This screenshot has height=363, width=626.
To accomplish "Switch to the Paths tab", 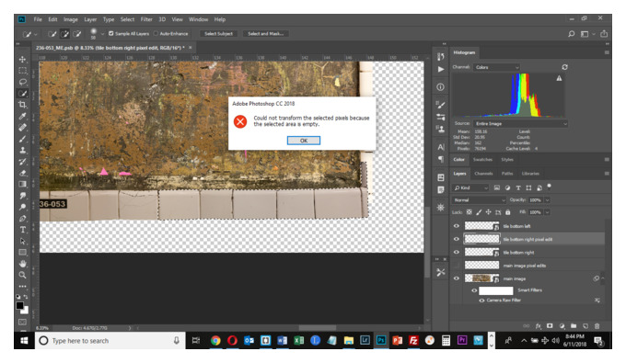I will (507, 174).
